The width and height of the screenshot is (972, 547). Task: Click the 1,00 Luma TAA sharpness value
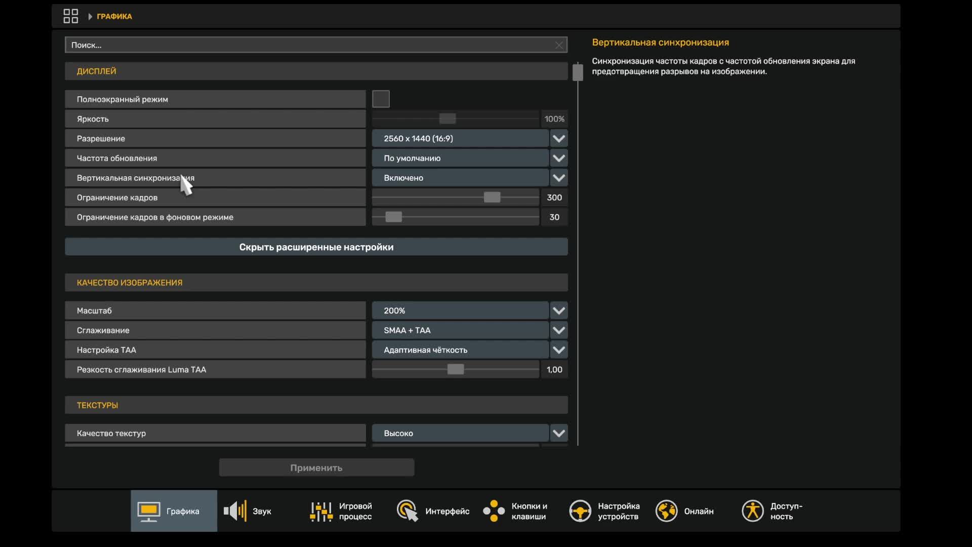[x=554, y=370]
